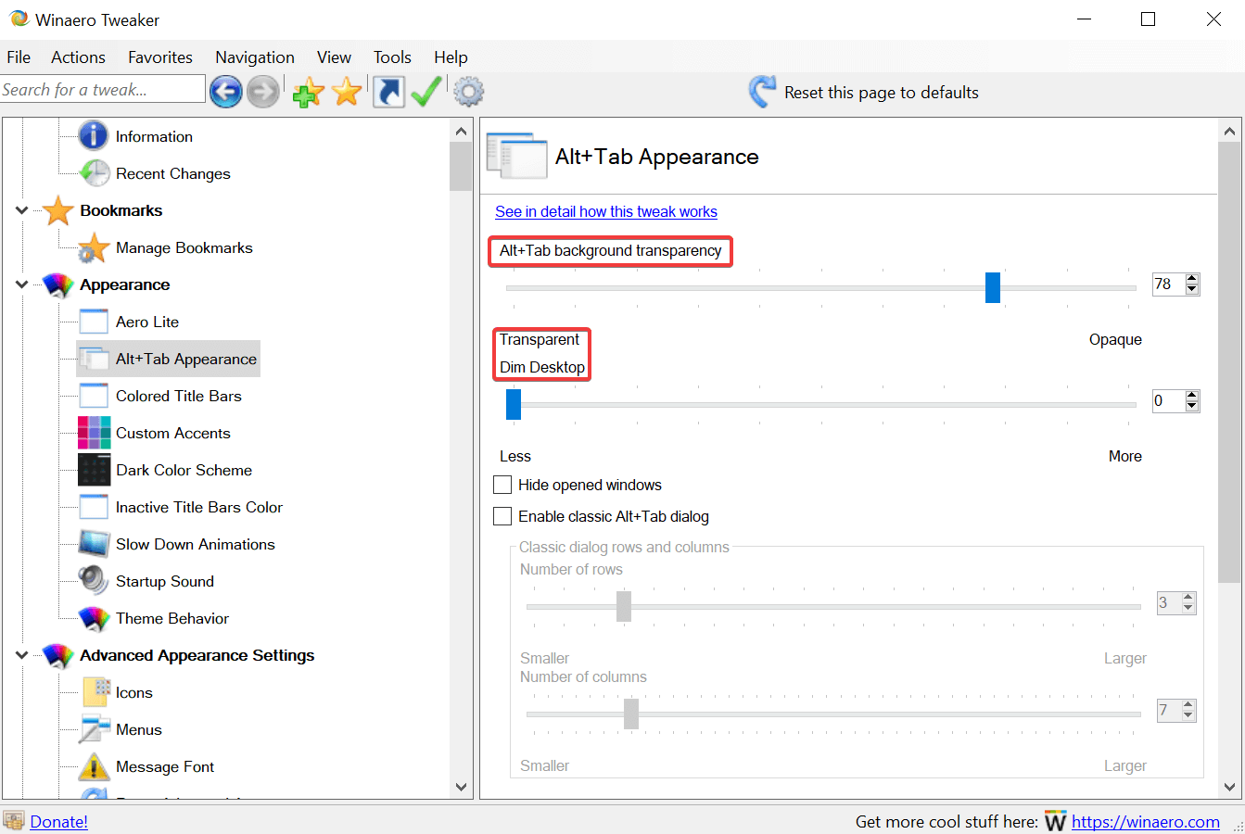Click Reset this page to defaults
Image resolution: width=1245 pixels, height=834 pixels.
(881, 93)
